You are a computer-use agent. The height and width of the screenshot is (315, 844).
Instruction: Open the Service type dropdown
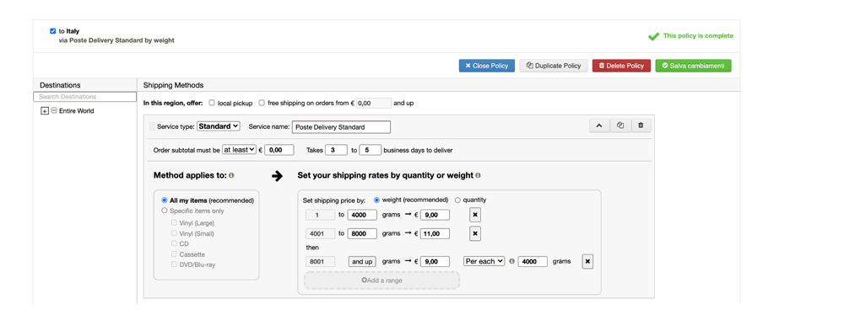[x=219, y=126]
